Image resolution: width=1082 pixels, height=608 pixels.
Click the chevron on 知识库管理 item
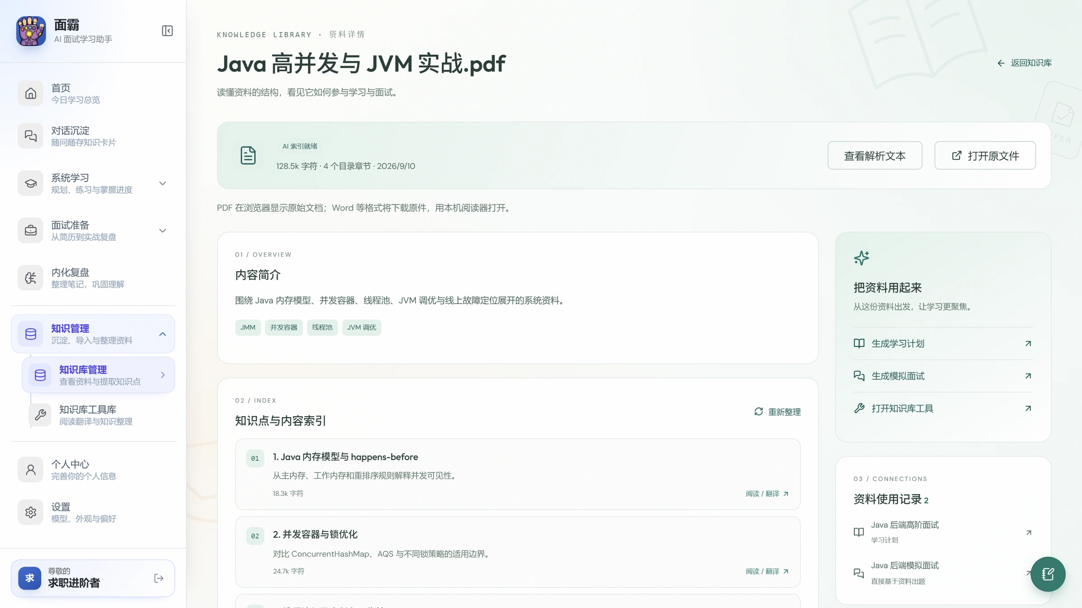coord(163,375)
